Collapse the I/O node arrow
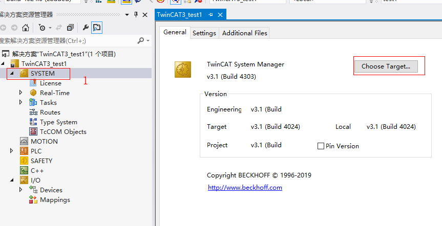Image resolution: width=442 pixels, height=226 pixels. (12, 180)
